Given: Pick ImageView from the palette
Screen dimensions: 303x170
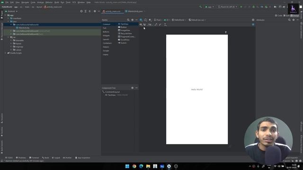Looking at the screenshot, I should (124, 30).
